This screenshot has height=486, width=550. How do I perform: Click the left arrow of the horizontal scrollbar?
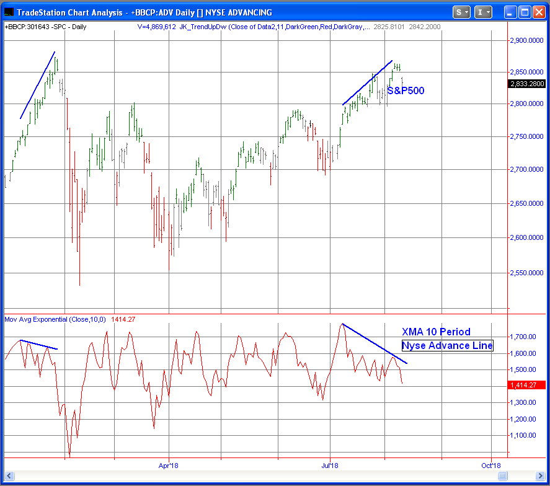9,476
